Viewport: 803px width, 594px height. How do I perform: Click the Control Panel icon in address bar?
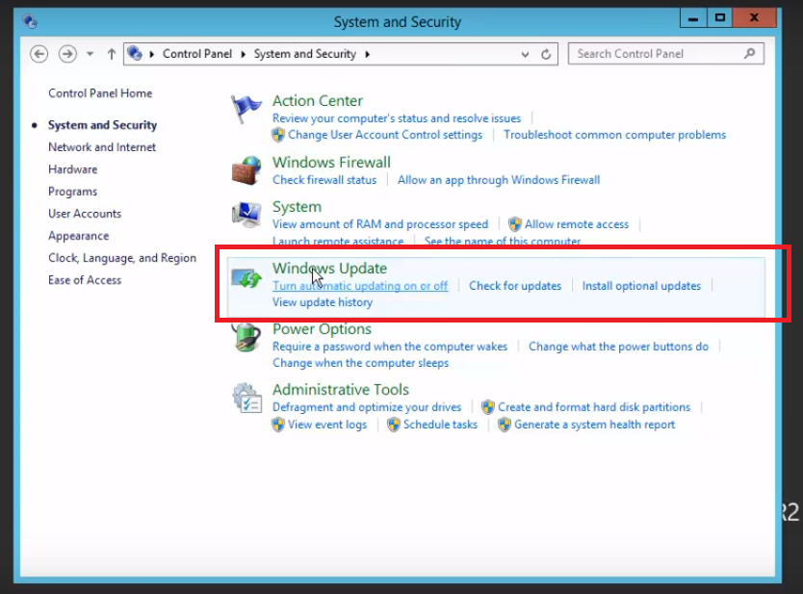(x=135, y=53)
